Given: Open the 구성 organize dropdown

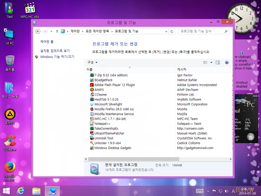Looking at the screenshot, I should pyautogui.click(x=93, y=62).
